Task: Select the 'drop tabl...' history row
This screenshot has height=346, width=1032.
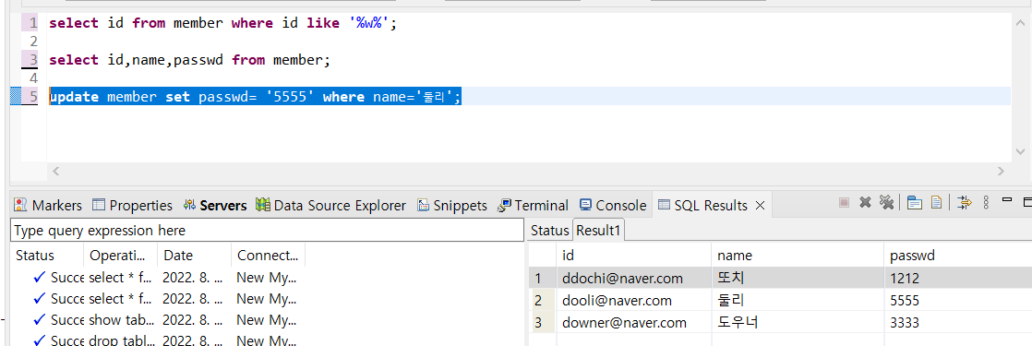Action: tap(158, 340)
